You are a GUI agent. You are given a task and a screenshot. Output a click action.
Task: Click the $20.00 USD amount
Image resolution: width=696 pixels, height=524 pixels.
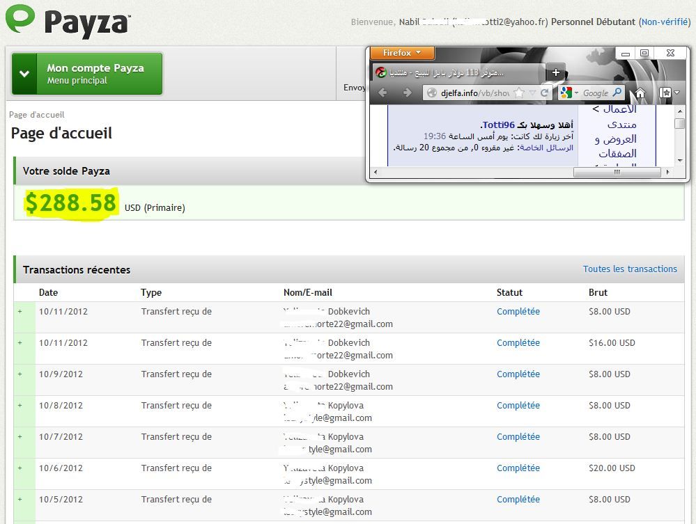click(x=612, y=468)
